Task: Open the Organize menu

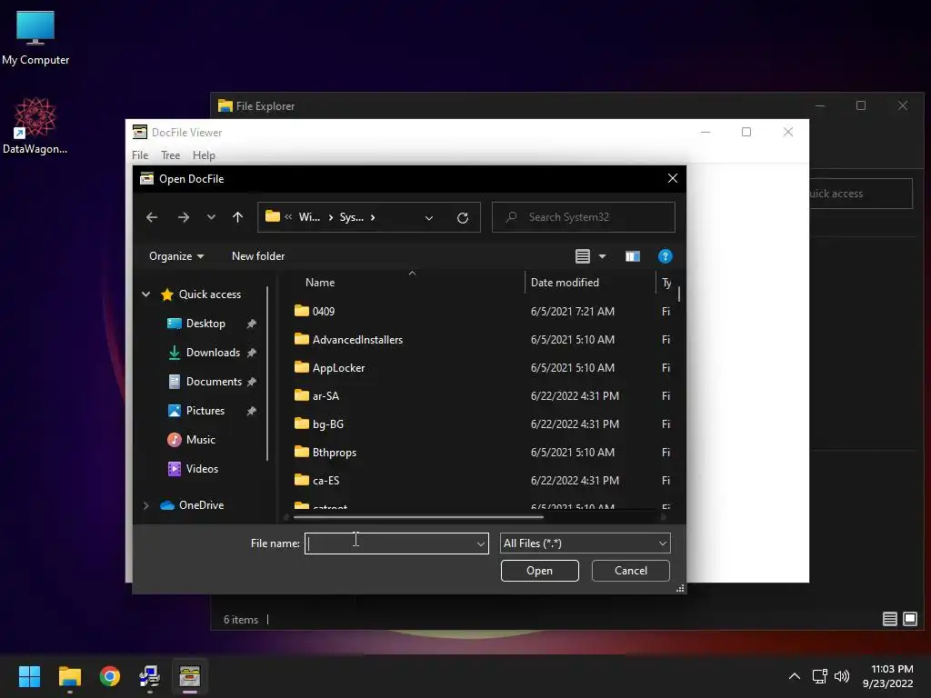Action: click(x=176, y=255)
